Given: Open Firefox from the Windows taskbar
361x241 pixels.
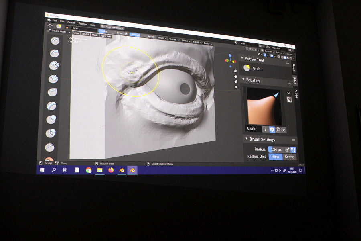Looking at the screenshot, I should [x=111, y=170].
